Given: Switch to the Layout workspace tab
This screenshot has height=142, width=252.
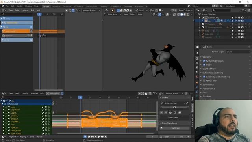Looking at the screenshot, I should pos(46,6).
